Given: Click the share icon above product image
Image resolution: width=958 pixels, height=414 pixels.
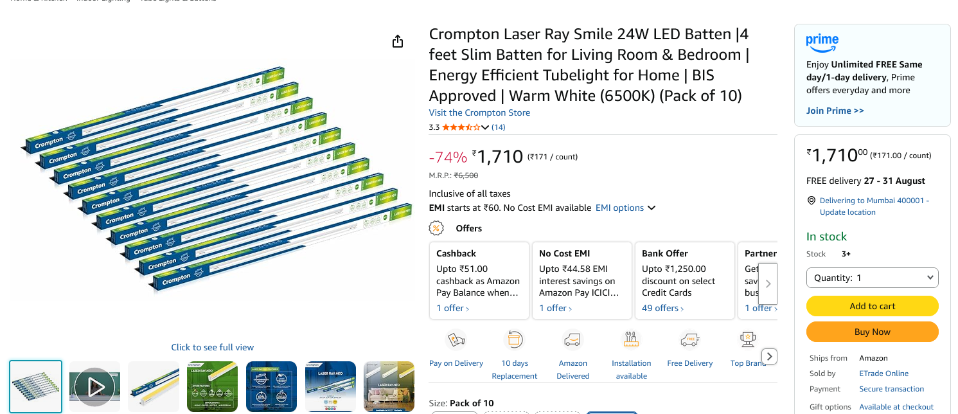Looking at the screenshot, I should click(398, 41).
